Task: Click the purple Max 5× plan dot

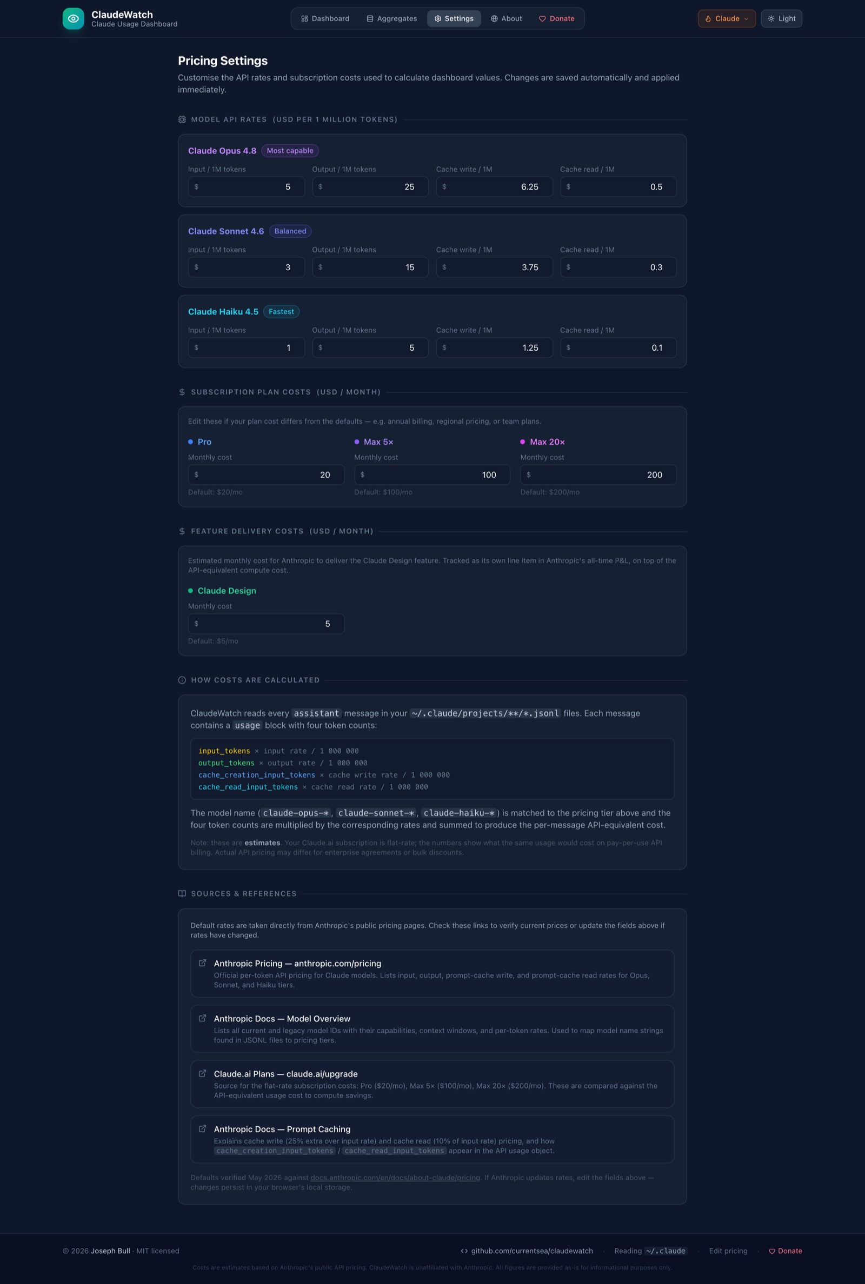Action: pyautogui.click(x=356, y=442)
